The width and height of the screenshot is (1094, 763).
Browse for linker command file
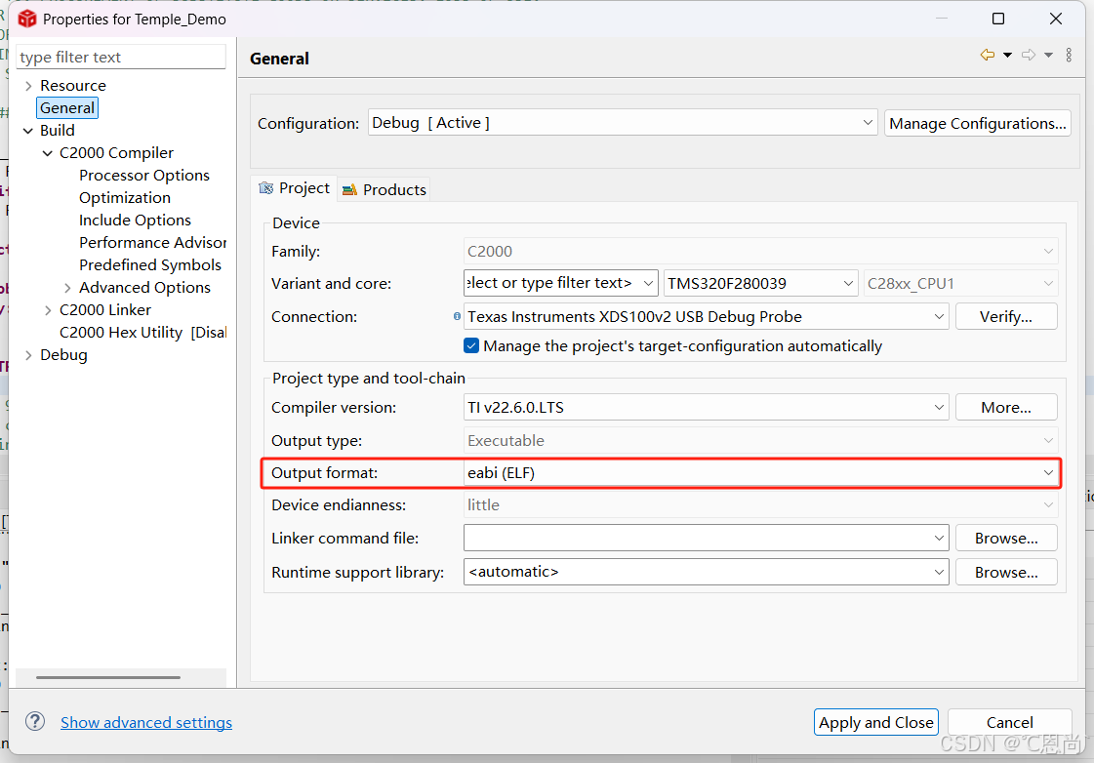coord(1006,538)
